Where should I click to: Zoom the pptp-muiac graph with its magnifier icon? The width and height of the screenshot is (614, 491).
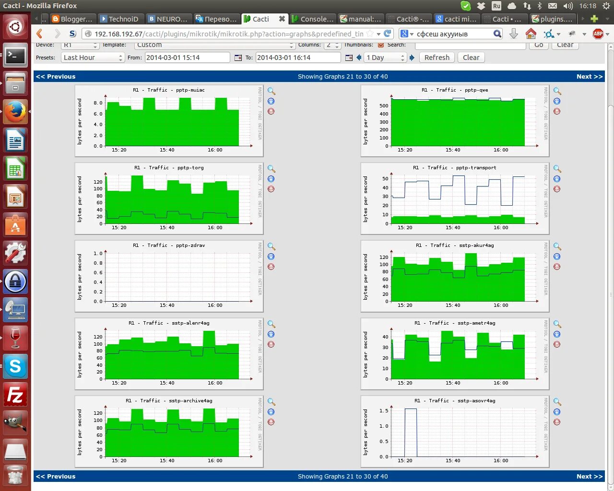click(x=272, y=91)
